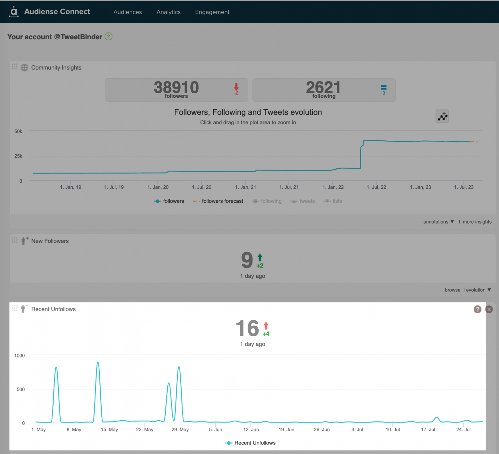The height and width of the screenshot is (454, 499).
Task: Select the Recent Unfollows legend marker
Action: pyautogui.click(x=229, y=443)
